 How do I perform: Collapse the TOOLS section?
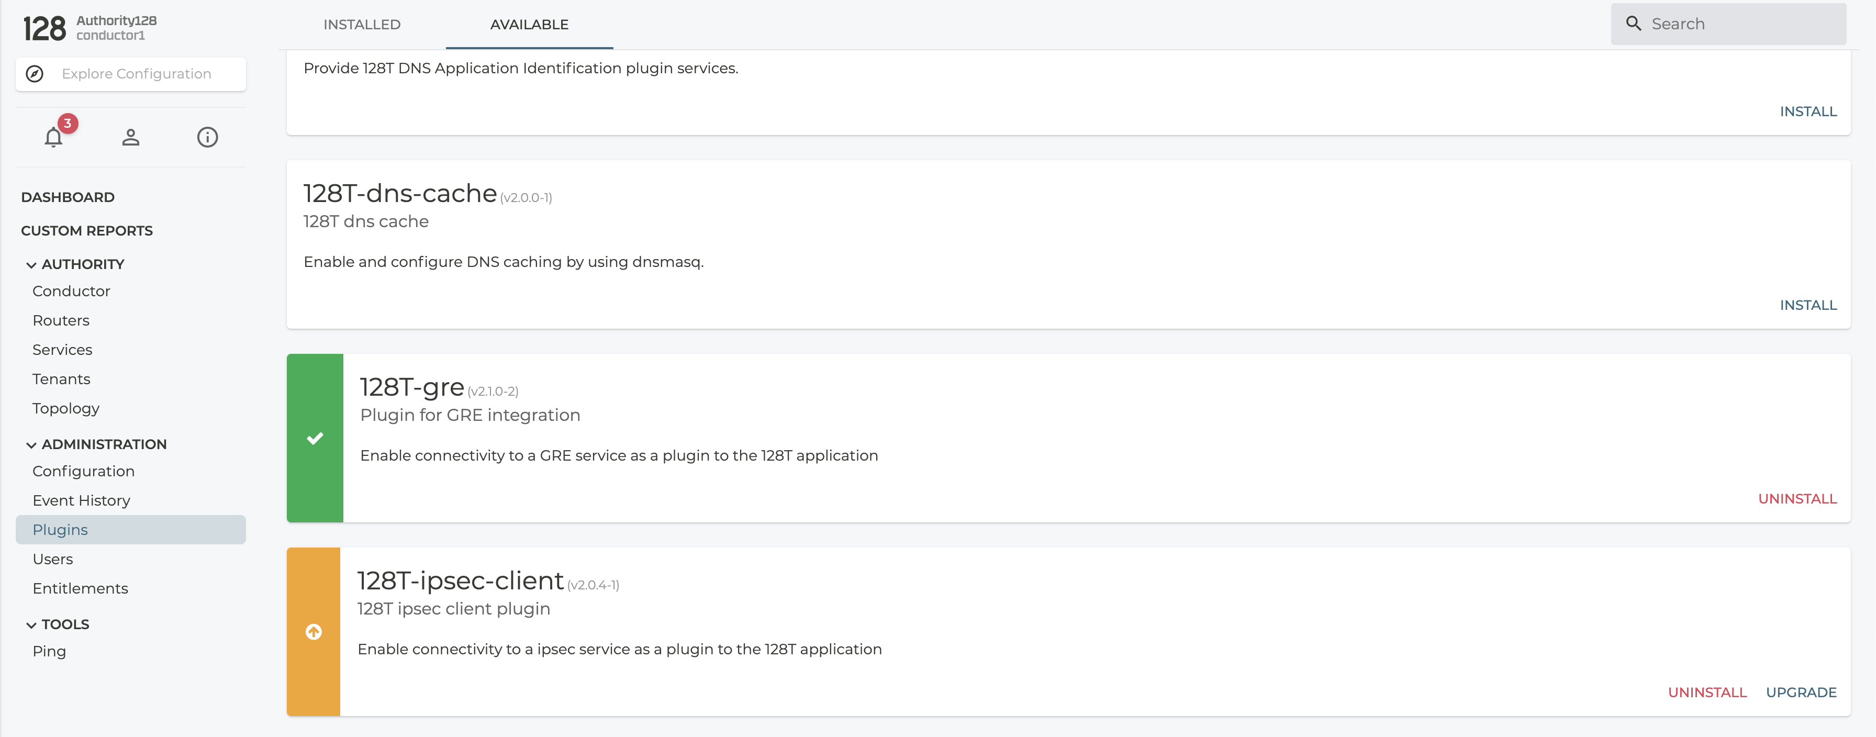point(31,625)
